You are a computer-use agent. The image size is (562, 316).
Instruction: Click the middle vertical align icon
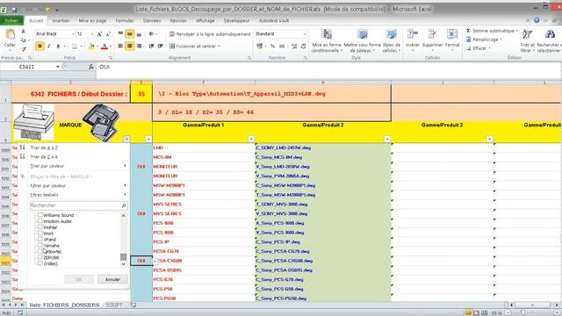130,34
